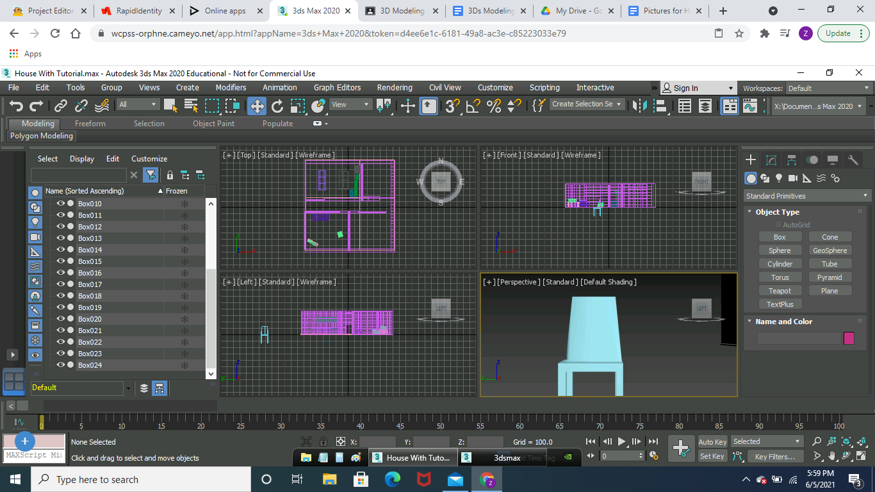Click the magenta object color swatch
Screen dimensions: 875x492
click(849, 338)
